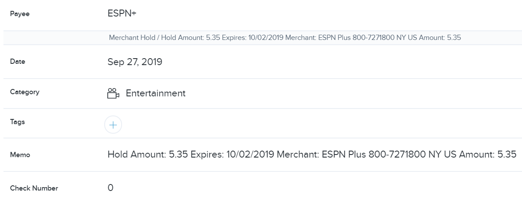Screen dimensions: 522x204
Task: Click the check number value 0
Action: click(x=110, y=188)
